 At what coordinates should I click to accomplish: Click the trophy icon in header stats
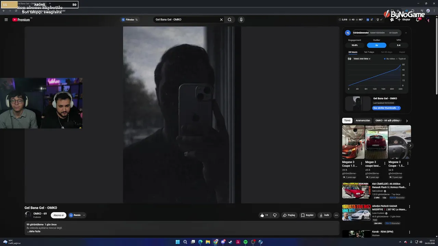pos(378,20)
